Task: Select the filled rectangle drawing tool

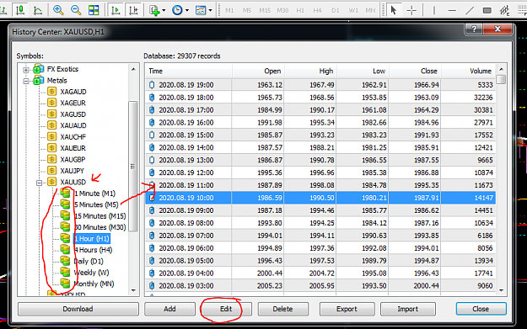Action: (x=487, y=10)
